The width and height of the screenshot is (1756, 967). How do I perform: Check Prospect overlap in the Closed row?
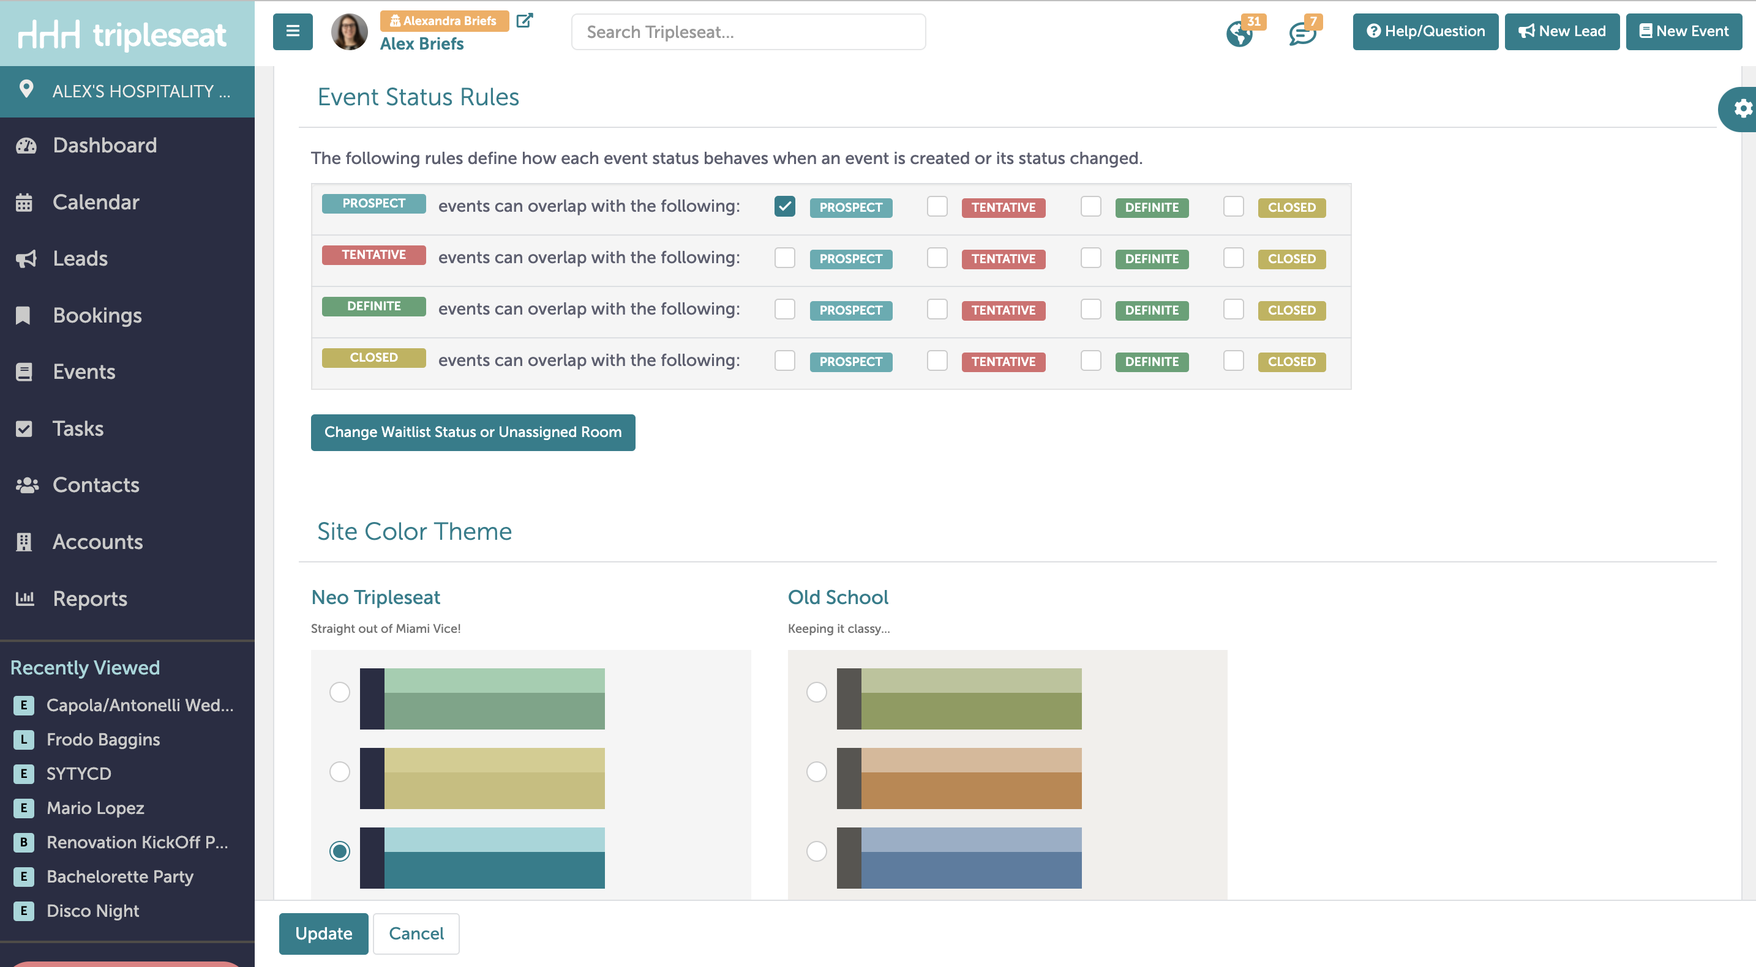784,360
